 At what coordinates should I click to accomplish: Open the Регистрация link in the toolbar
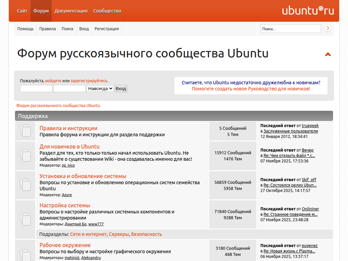[107, 29]
